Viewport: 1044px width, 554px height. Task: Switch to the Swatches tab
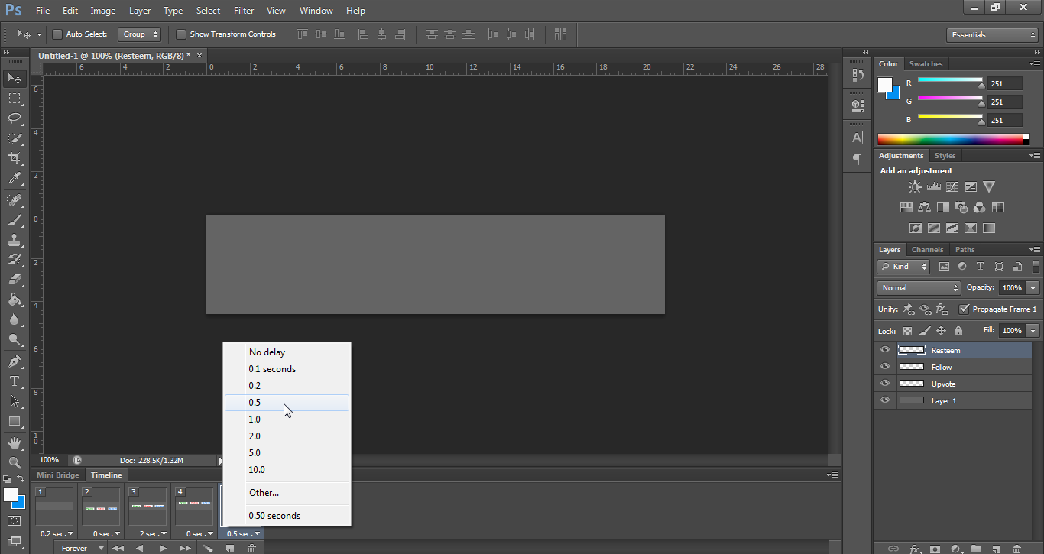926,64
